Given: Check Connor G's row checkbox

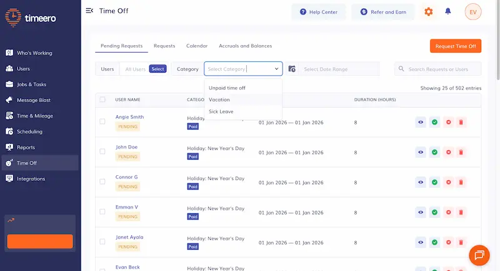Looking at the screenshot, I should pos(102,182).
